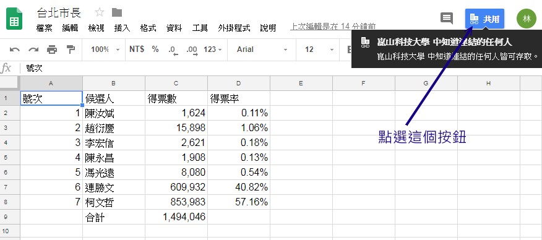Apply NT$ currency format
542x240 pixels.
point(137,49)
